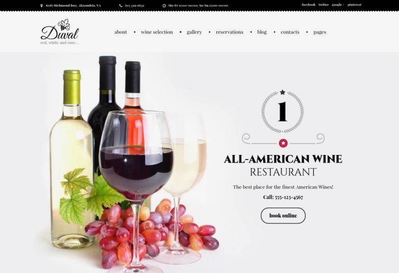Click the Duval grape logo
The width and height of the screenshot is (399, 273).
pyautogui.click(x=60, y=32)
